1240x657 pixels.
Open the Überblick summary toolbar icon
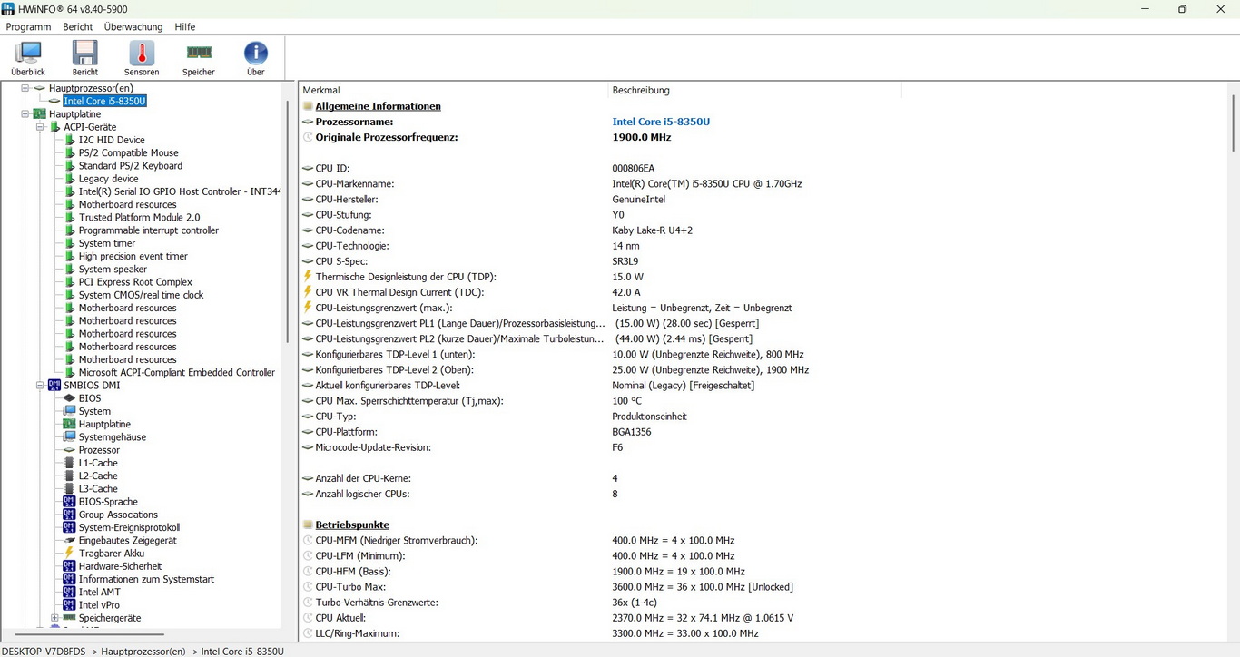[x=28, y=58]
